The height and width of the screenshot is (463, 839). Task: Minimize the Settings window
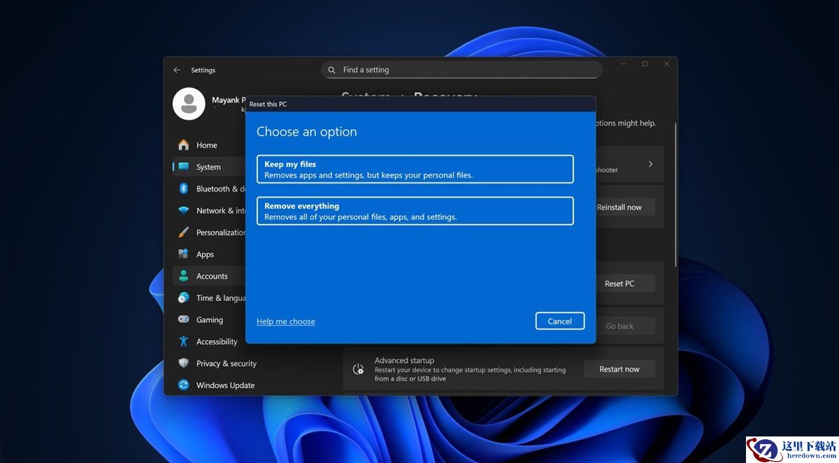[622, 64]
